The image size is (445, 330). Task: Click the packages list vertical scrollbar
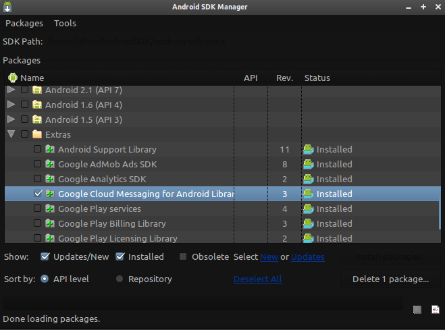click(x=440, y=213)
